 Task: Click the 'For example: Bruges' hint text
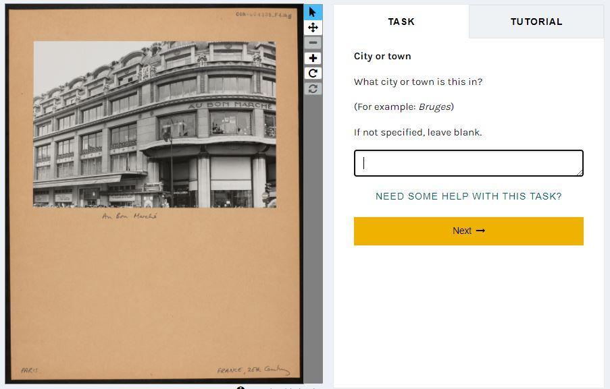pos(404,107)
